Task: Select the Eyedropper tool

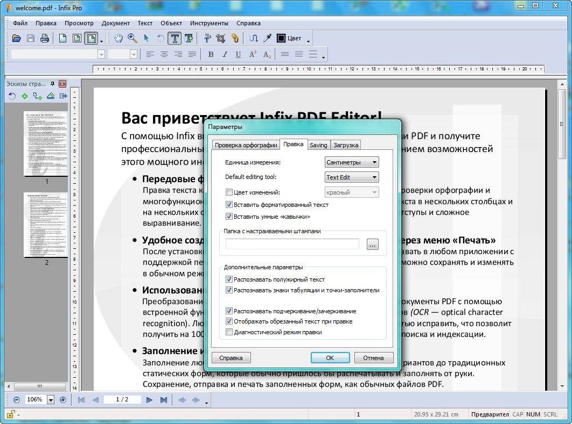Action: point(267,38)
